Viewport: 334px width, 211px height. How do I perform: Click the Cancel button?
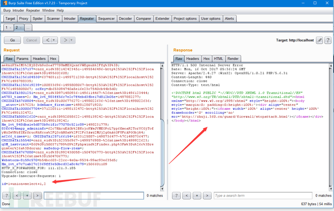[x=31, y=40]
